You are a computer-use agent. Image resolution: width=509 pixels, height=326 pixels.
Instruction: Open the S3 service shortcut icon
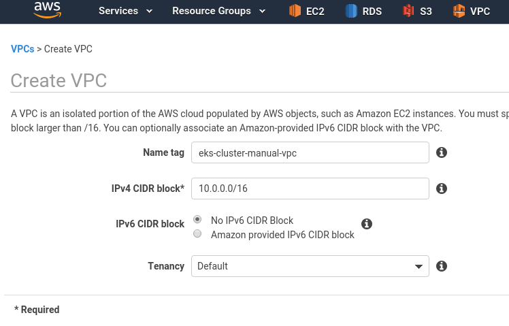click(408, 11)
